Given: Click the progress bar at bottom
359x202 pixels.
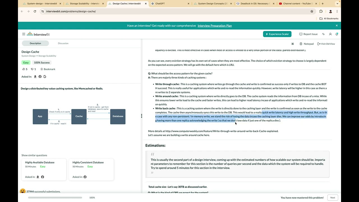Looking at the screenshot, I should tap(55, 198).
